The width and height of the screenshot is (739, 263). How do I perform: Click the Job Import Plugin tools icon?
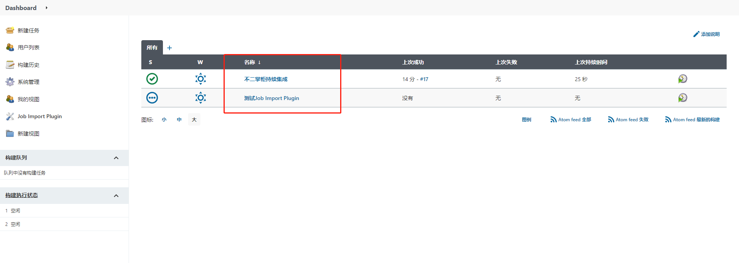tap(10, 116)
